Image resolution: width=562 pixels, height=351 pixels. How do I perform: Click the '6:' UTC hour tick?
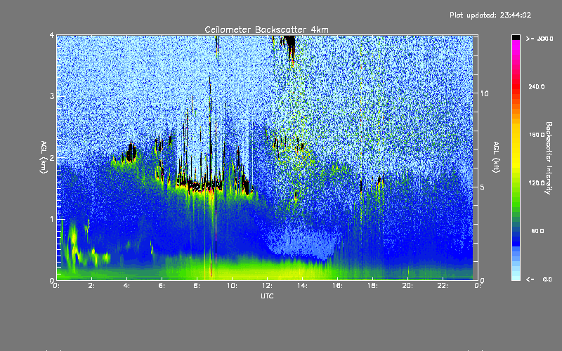coord(162,286)
